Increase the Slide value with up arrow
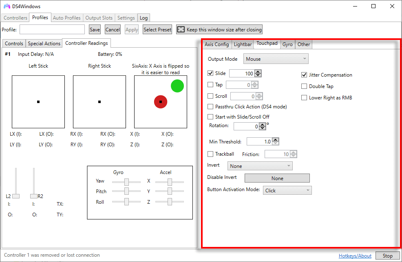 pyautogui.click(x=258, y=72)
